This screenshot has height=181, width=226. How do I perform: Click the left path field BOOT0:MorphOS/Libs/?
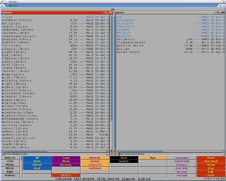pos(54,154)
